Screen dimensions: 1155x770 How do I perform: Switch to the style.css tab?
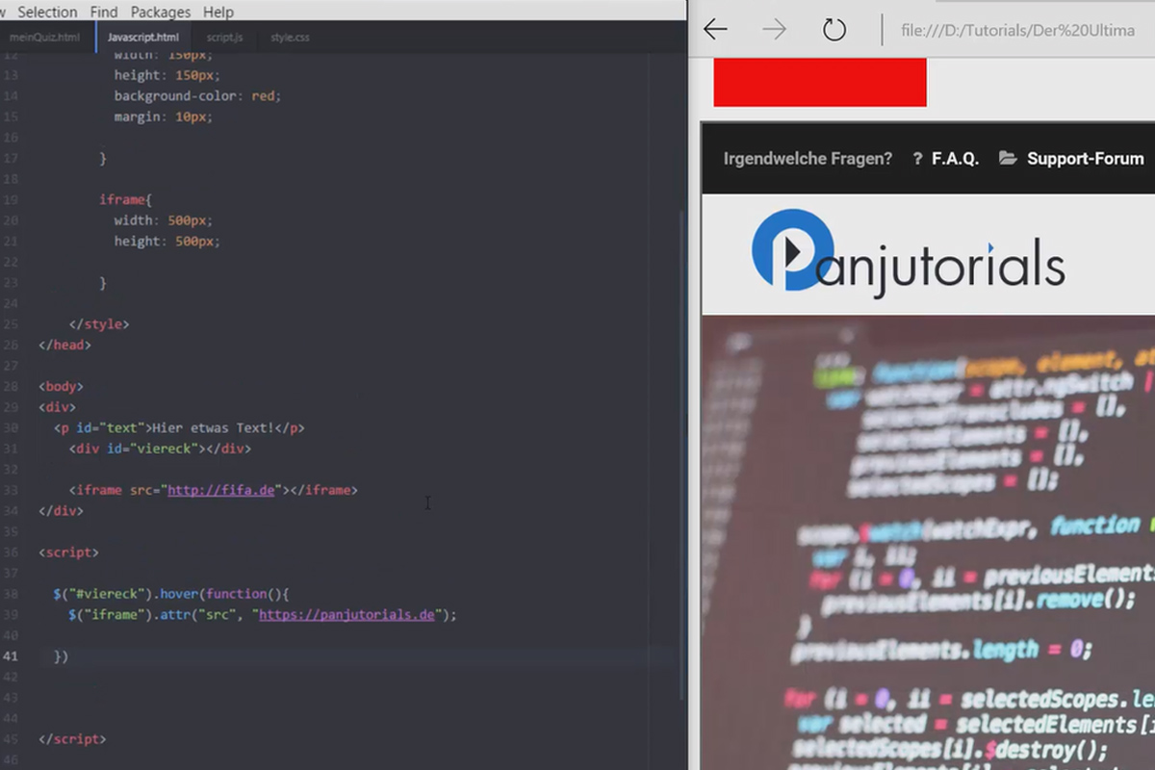(290, 38)
